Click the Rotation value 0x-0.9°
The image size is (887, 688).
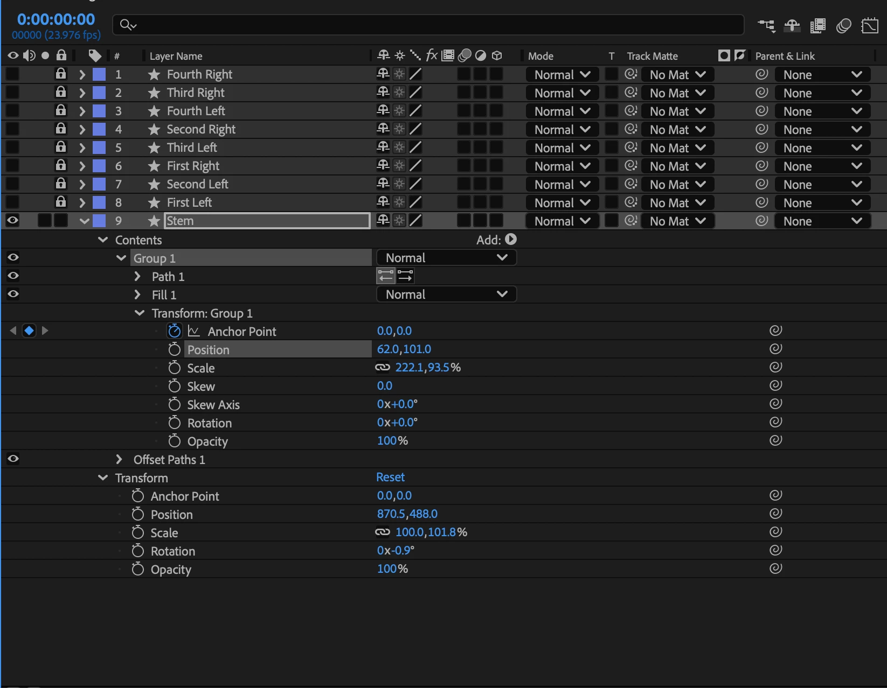(x=396, y=550)
